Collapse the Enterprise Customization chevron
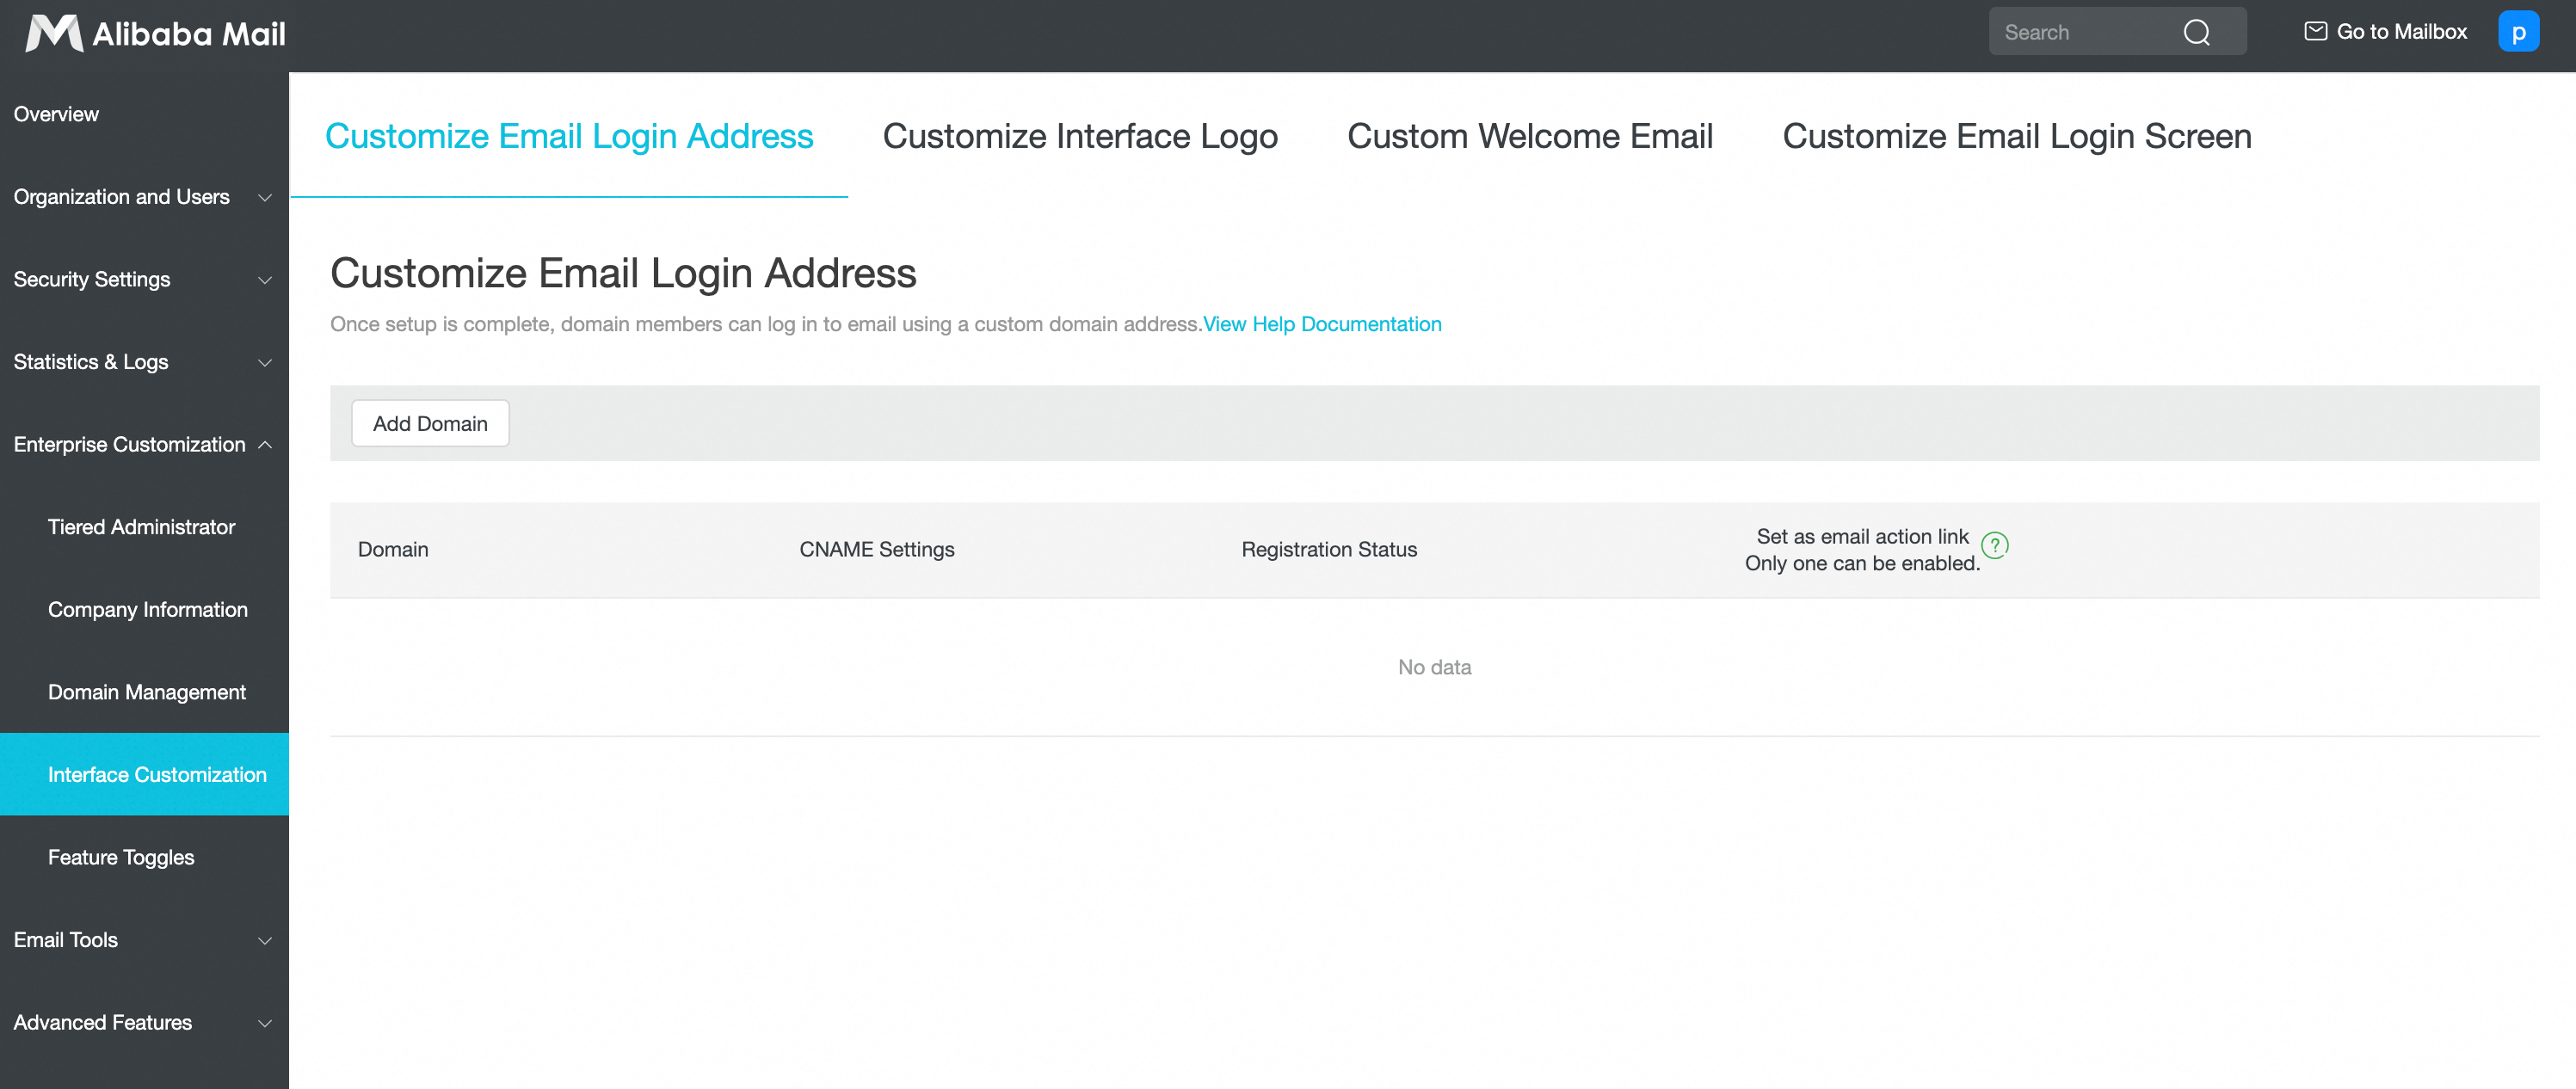Image resolution: width=2576 pixels, height=1089 pixels. tap(265, 445)
